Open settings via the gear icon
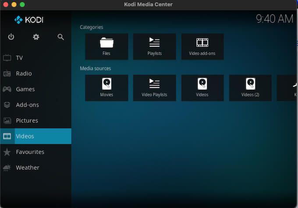Screen dimensions: 298x208 coord(36,37)
